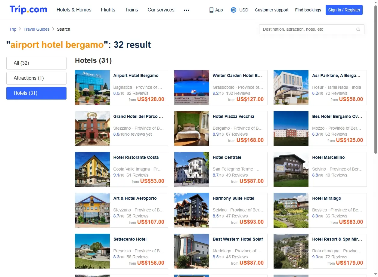Click Hotel Piazza Vecchia title

pos(233,116)
